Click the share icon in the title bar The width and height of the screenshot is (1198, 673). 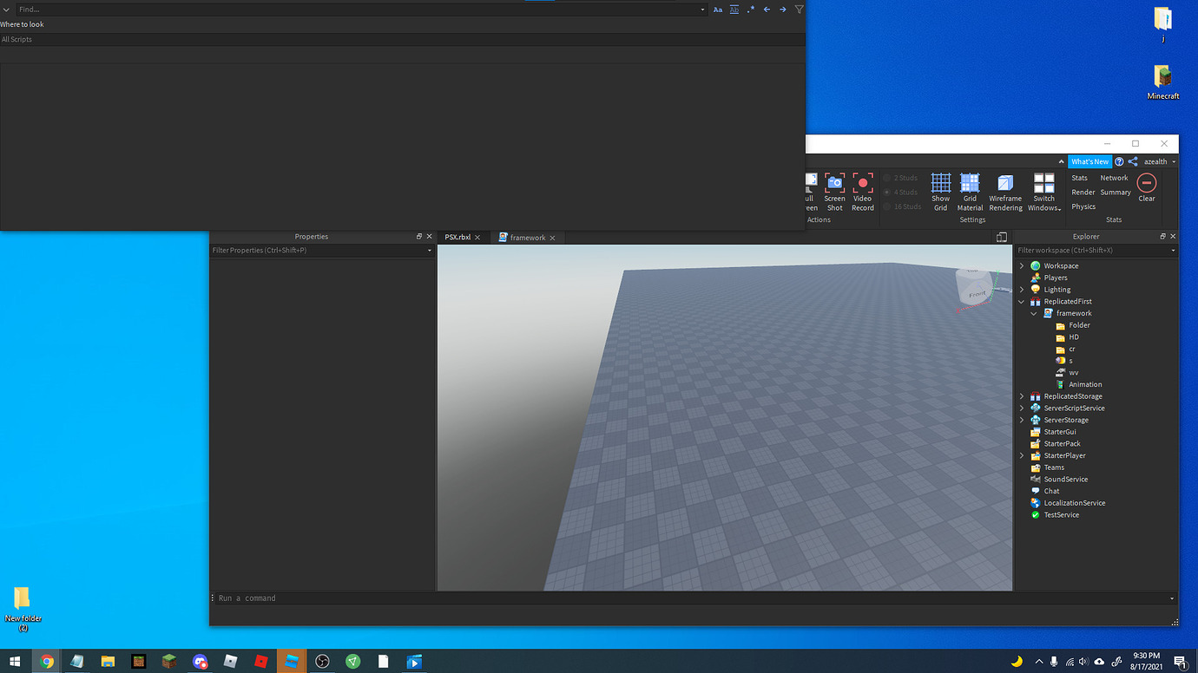[x=1132, y=161]
